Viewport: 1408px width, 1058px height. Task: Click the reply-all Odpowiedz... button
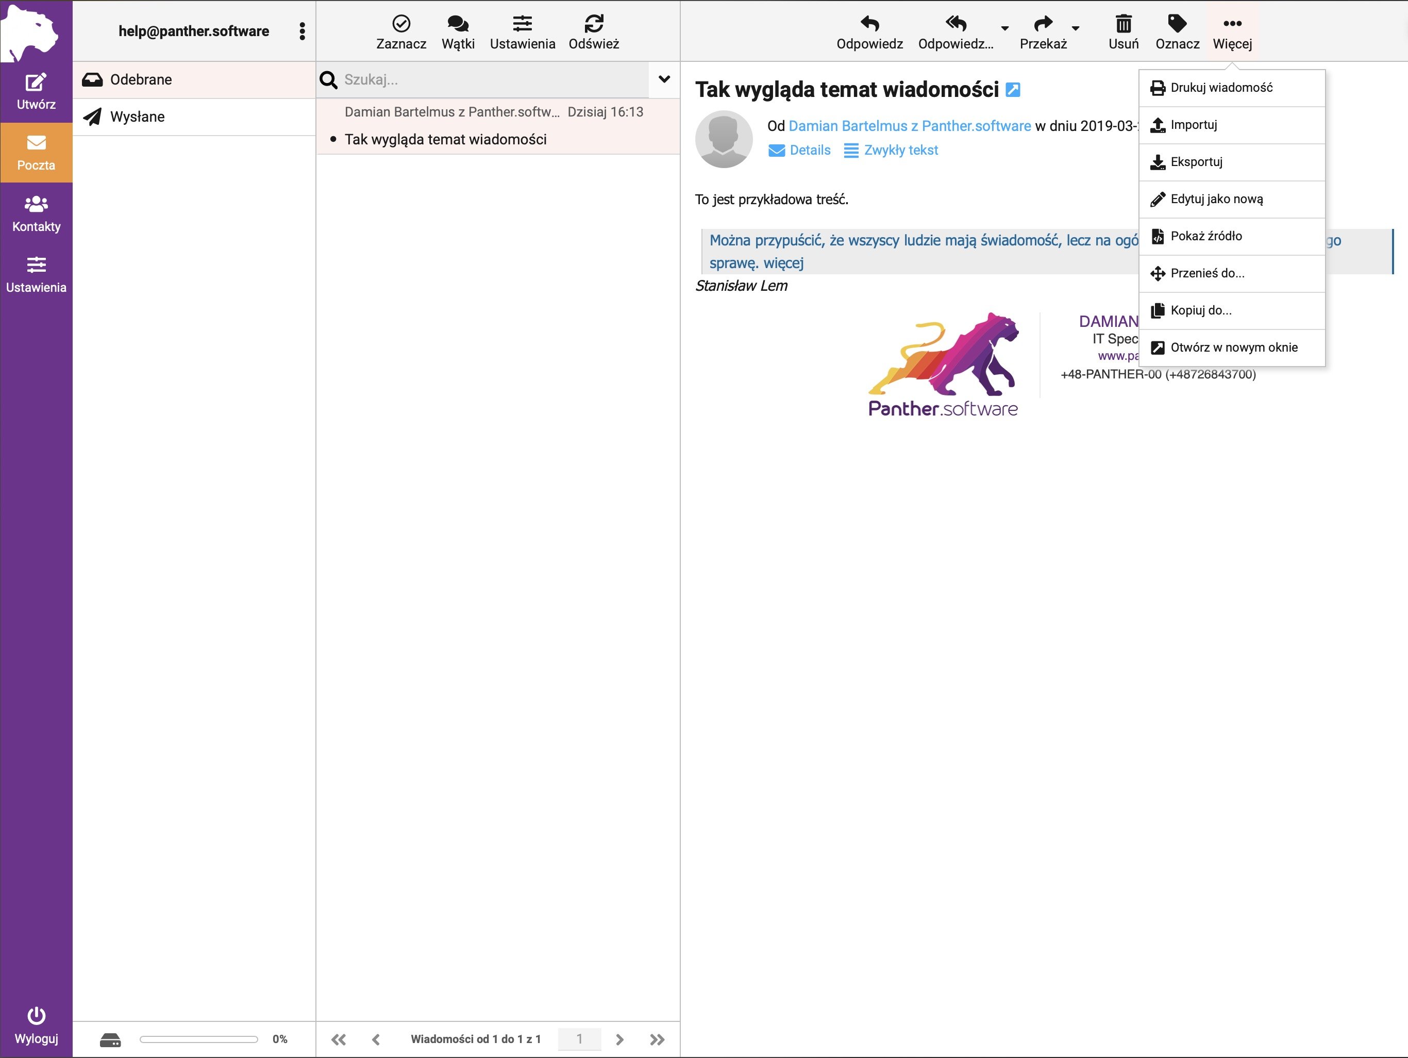coord(956,32)
